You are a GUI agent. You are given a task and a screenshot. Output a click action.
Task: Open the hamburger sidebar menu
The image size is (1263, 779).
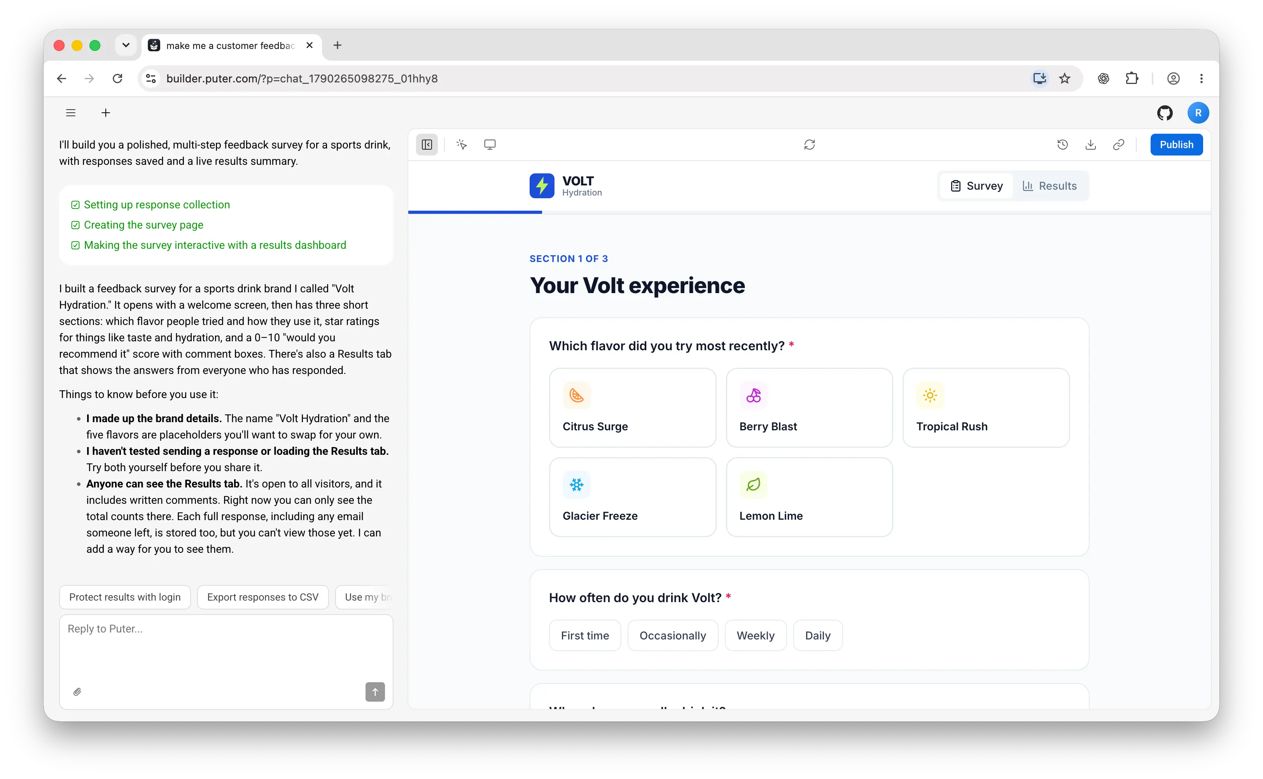(x=71, y=113)
